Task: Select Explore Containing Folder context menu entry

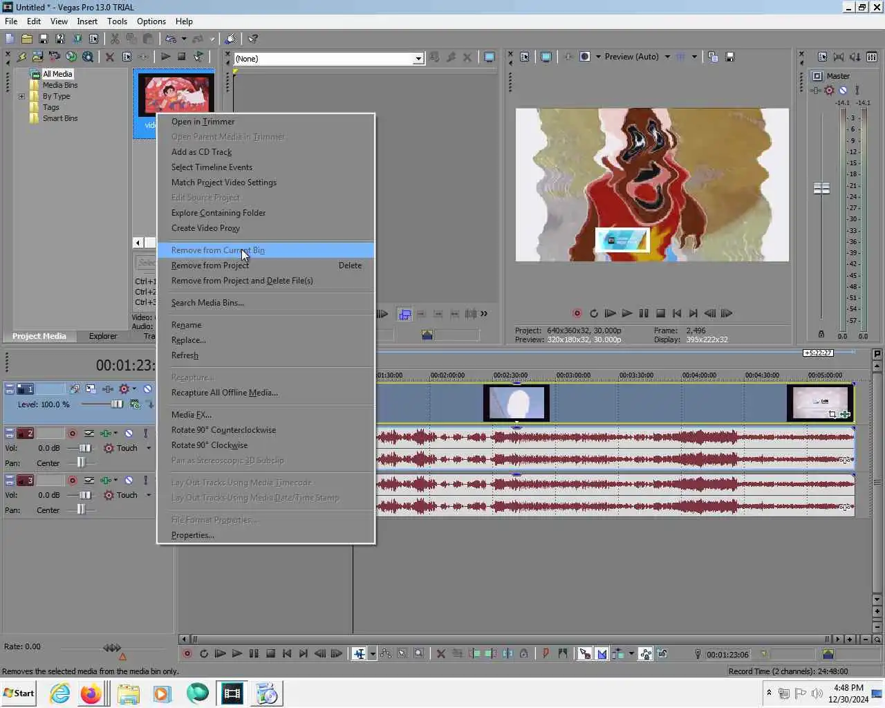Action: click(265, 213)
